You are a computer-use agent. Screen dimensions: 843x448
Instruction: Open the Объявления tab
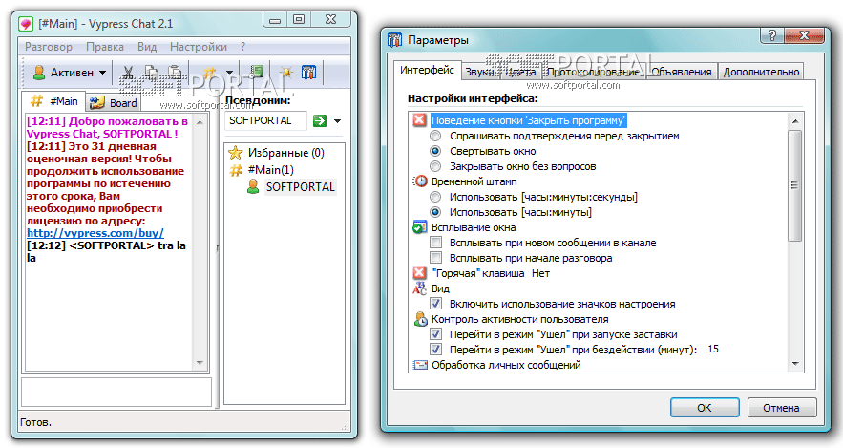coord(681,72)
